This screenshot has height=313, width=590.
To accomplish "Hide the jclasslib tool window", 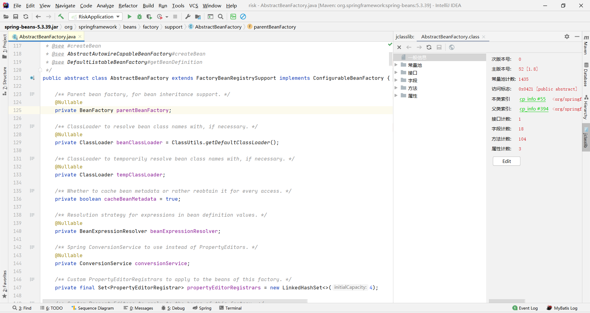I will pos(577,37).
